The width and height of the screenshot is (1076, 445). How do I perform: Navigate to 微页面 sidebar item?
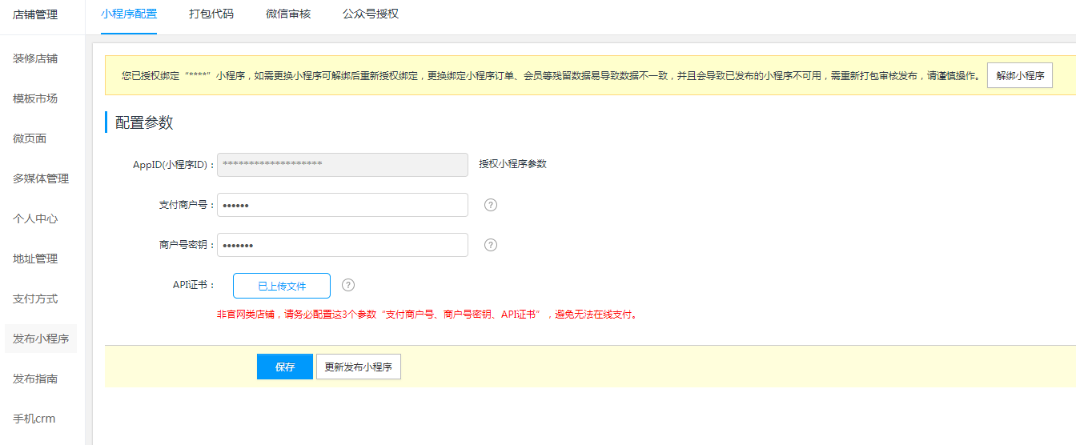click(30, 138)
